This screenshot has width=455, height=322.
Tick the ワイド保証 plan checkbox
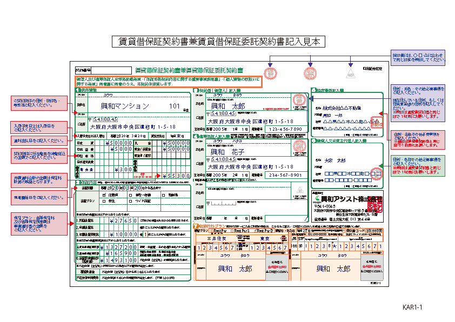pyautogui.click(x=131, y=201)
